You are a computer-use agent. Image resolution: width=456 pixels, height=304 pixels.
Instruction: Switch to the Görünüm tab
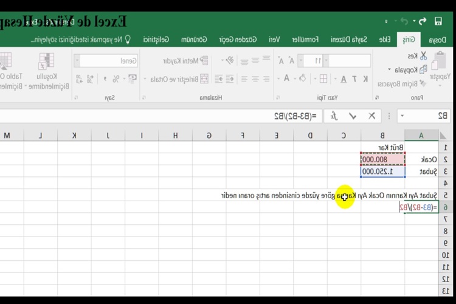pos(194,40)
